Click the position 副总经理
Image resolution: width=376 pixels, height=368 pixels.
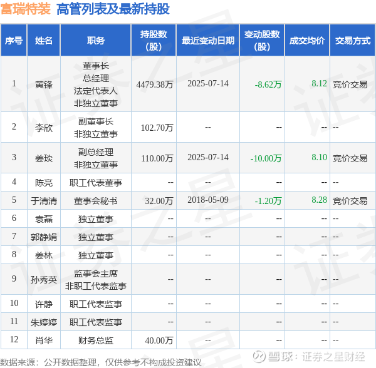click(x=96, y=152)
